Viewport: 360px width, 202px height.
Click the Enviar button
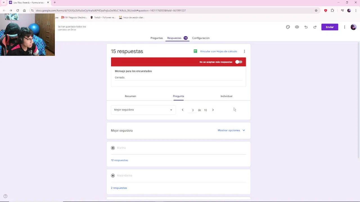330,27
